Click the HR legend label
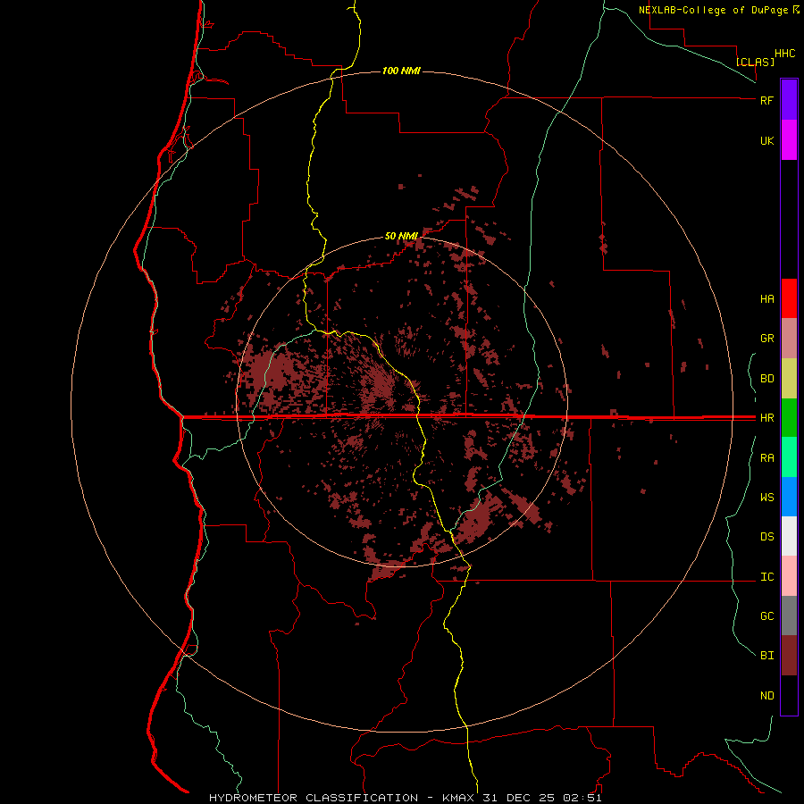Viewport: 804px width, 804px height. click(x=766, y=418)
